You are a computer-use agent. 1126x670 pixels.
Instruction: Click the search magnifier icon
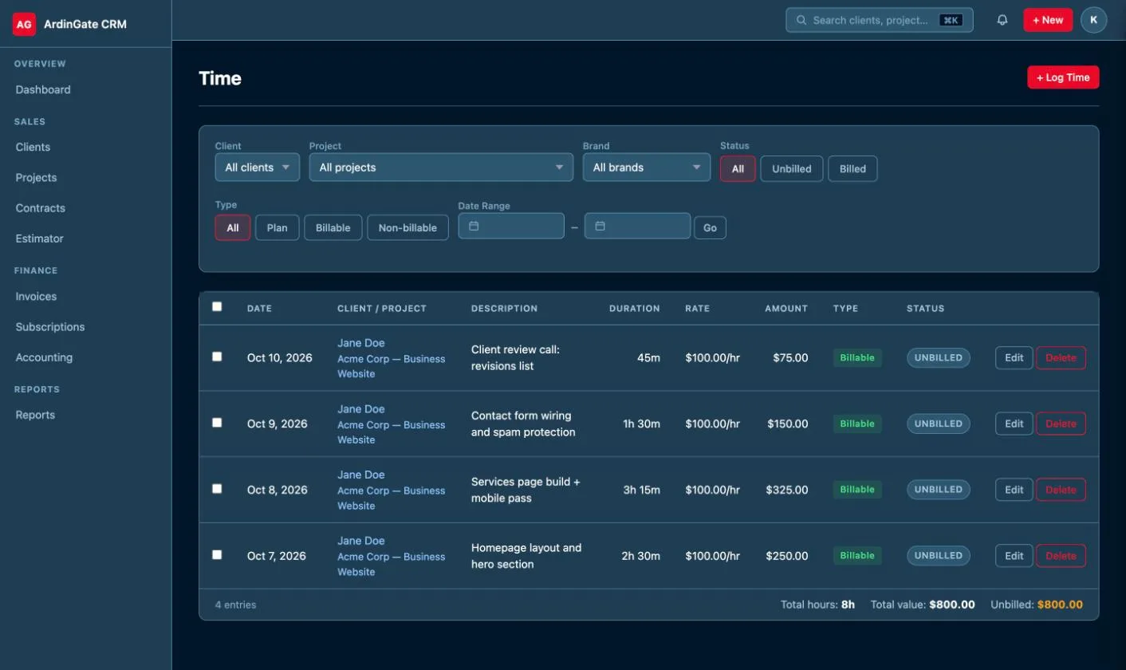coord(801,20)
